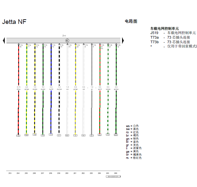Click the T73a legend entry

pyautogui.click(x=170, y=37)
